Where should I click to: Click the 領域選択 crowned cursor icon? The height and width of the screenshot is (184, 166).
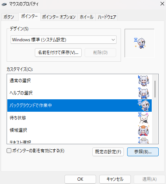click(x=144, y=130)
